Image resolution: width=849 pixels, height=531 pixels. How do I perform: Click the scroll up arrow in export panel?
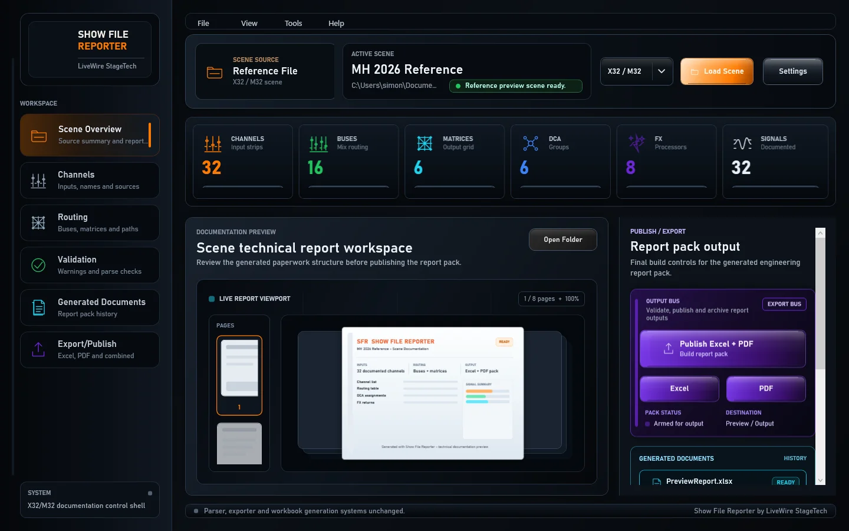(x=820, y=233)
